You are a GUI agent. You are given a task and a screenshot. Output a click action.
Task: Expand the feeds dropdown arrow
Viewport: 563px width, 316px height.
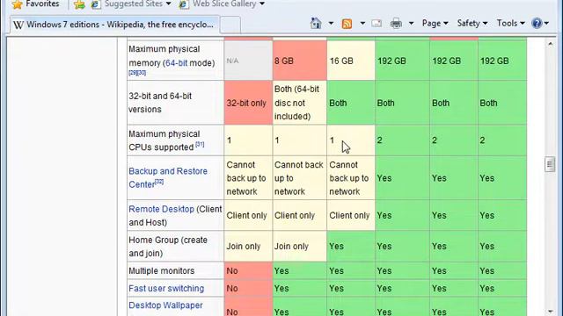point(362,24)
